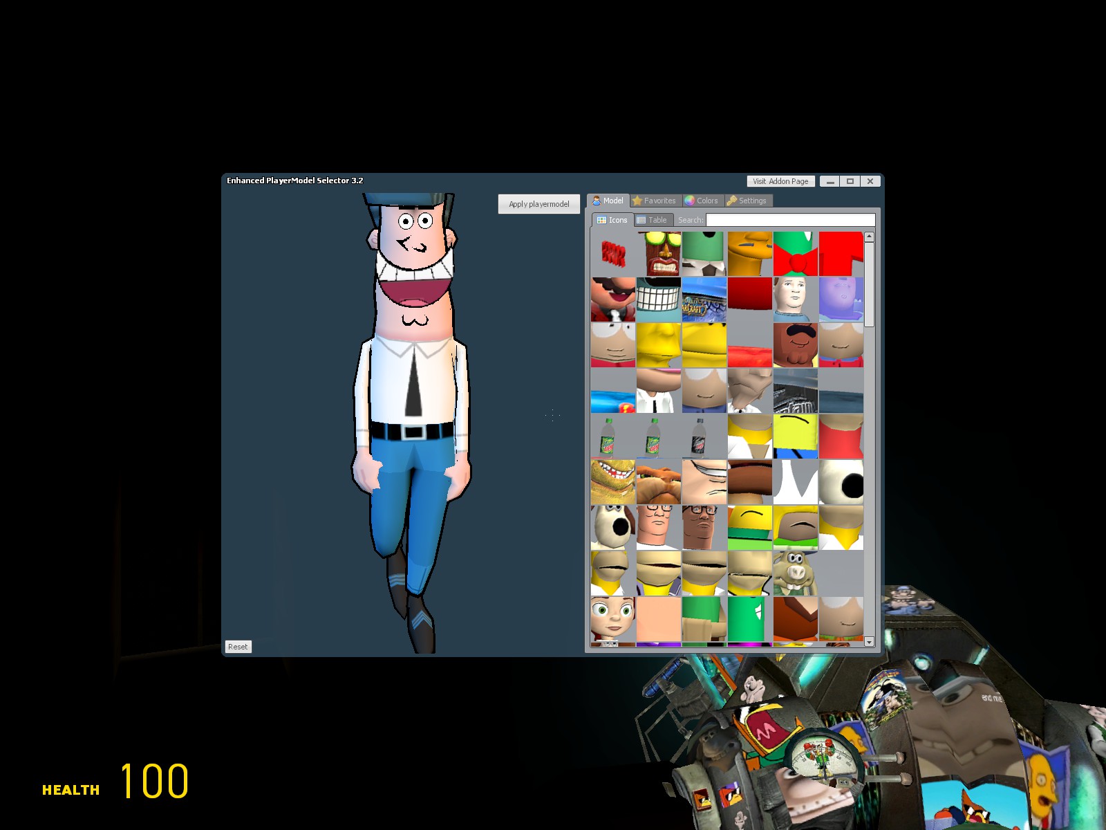Select the yellow toothy monster model icon
1106x830 pixels.
tap(612, 482)
